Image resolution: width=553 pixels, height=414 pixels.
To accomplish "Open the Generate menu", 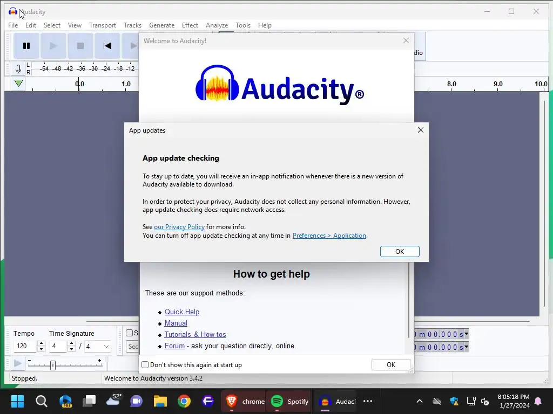I will coord(162,25).
